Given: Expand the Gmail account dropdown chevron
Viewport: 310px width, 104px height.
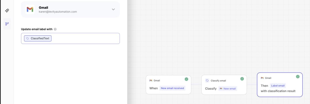Looking at the screenshot, I should (113, 10).
